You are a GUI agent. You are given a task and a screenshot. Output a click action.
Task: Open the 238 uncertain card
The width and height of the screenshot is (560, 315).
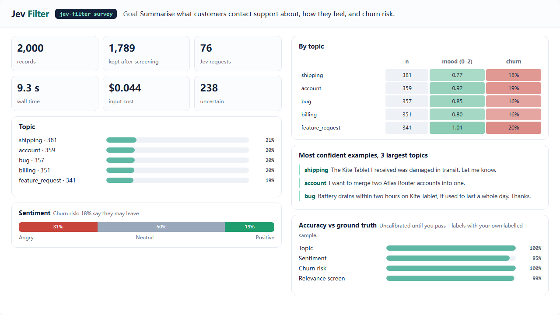pos(238,93)
